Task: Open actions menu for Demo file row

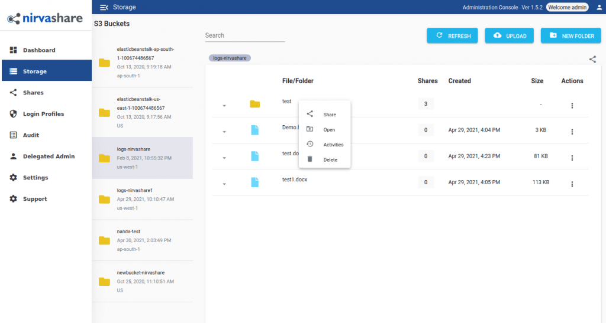Action: (572, 132)
